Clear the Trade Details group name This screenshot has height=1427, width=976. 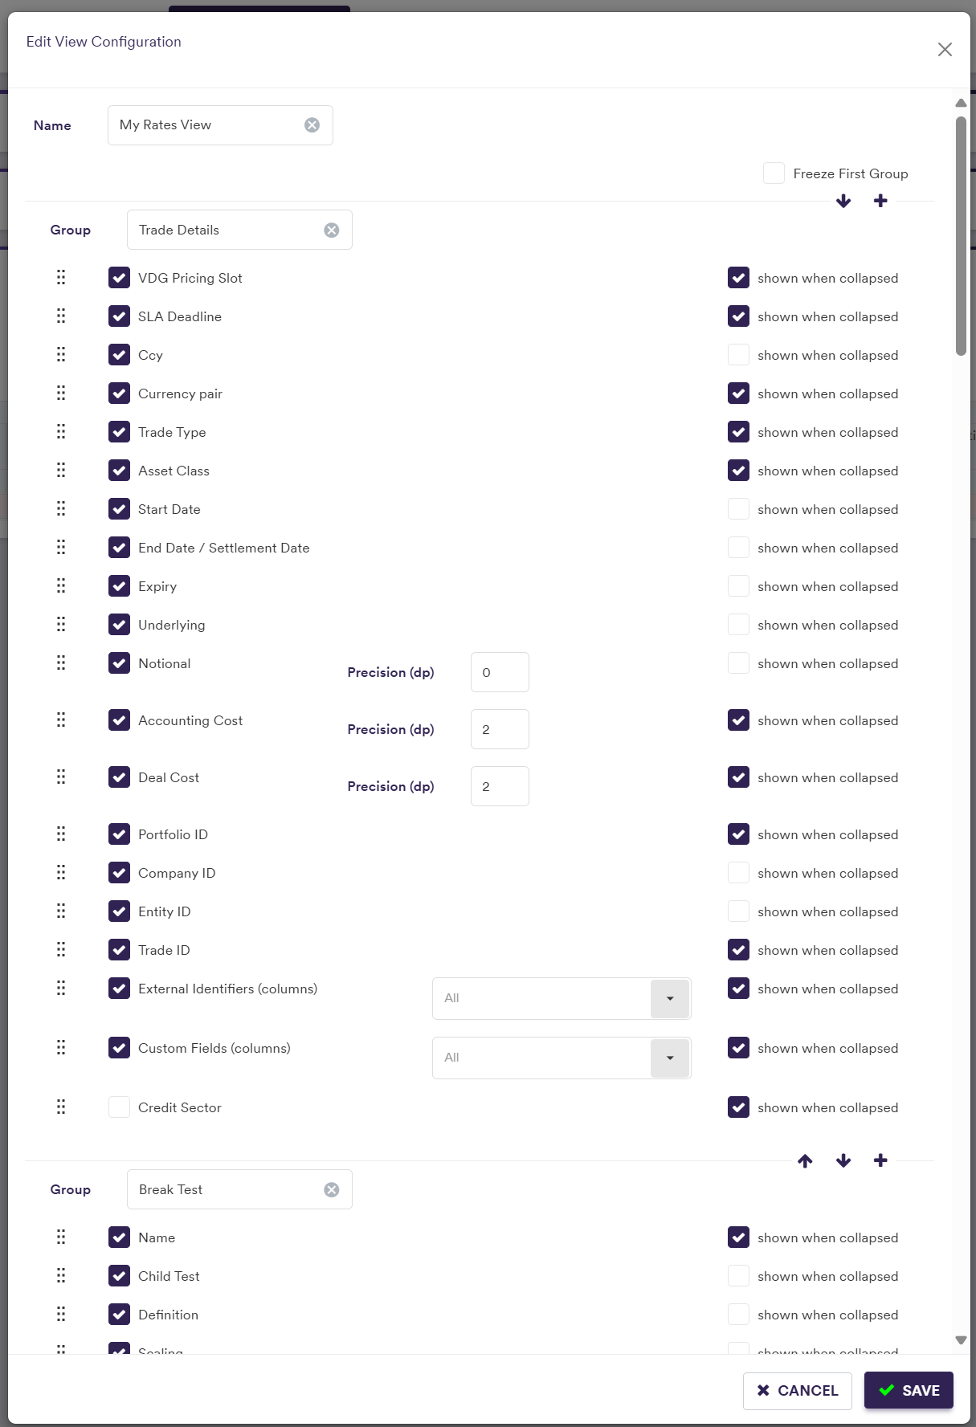[331, 230]
